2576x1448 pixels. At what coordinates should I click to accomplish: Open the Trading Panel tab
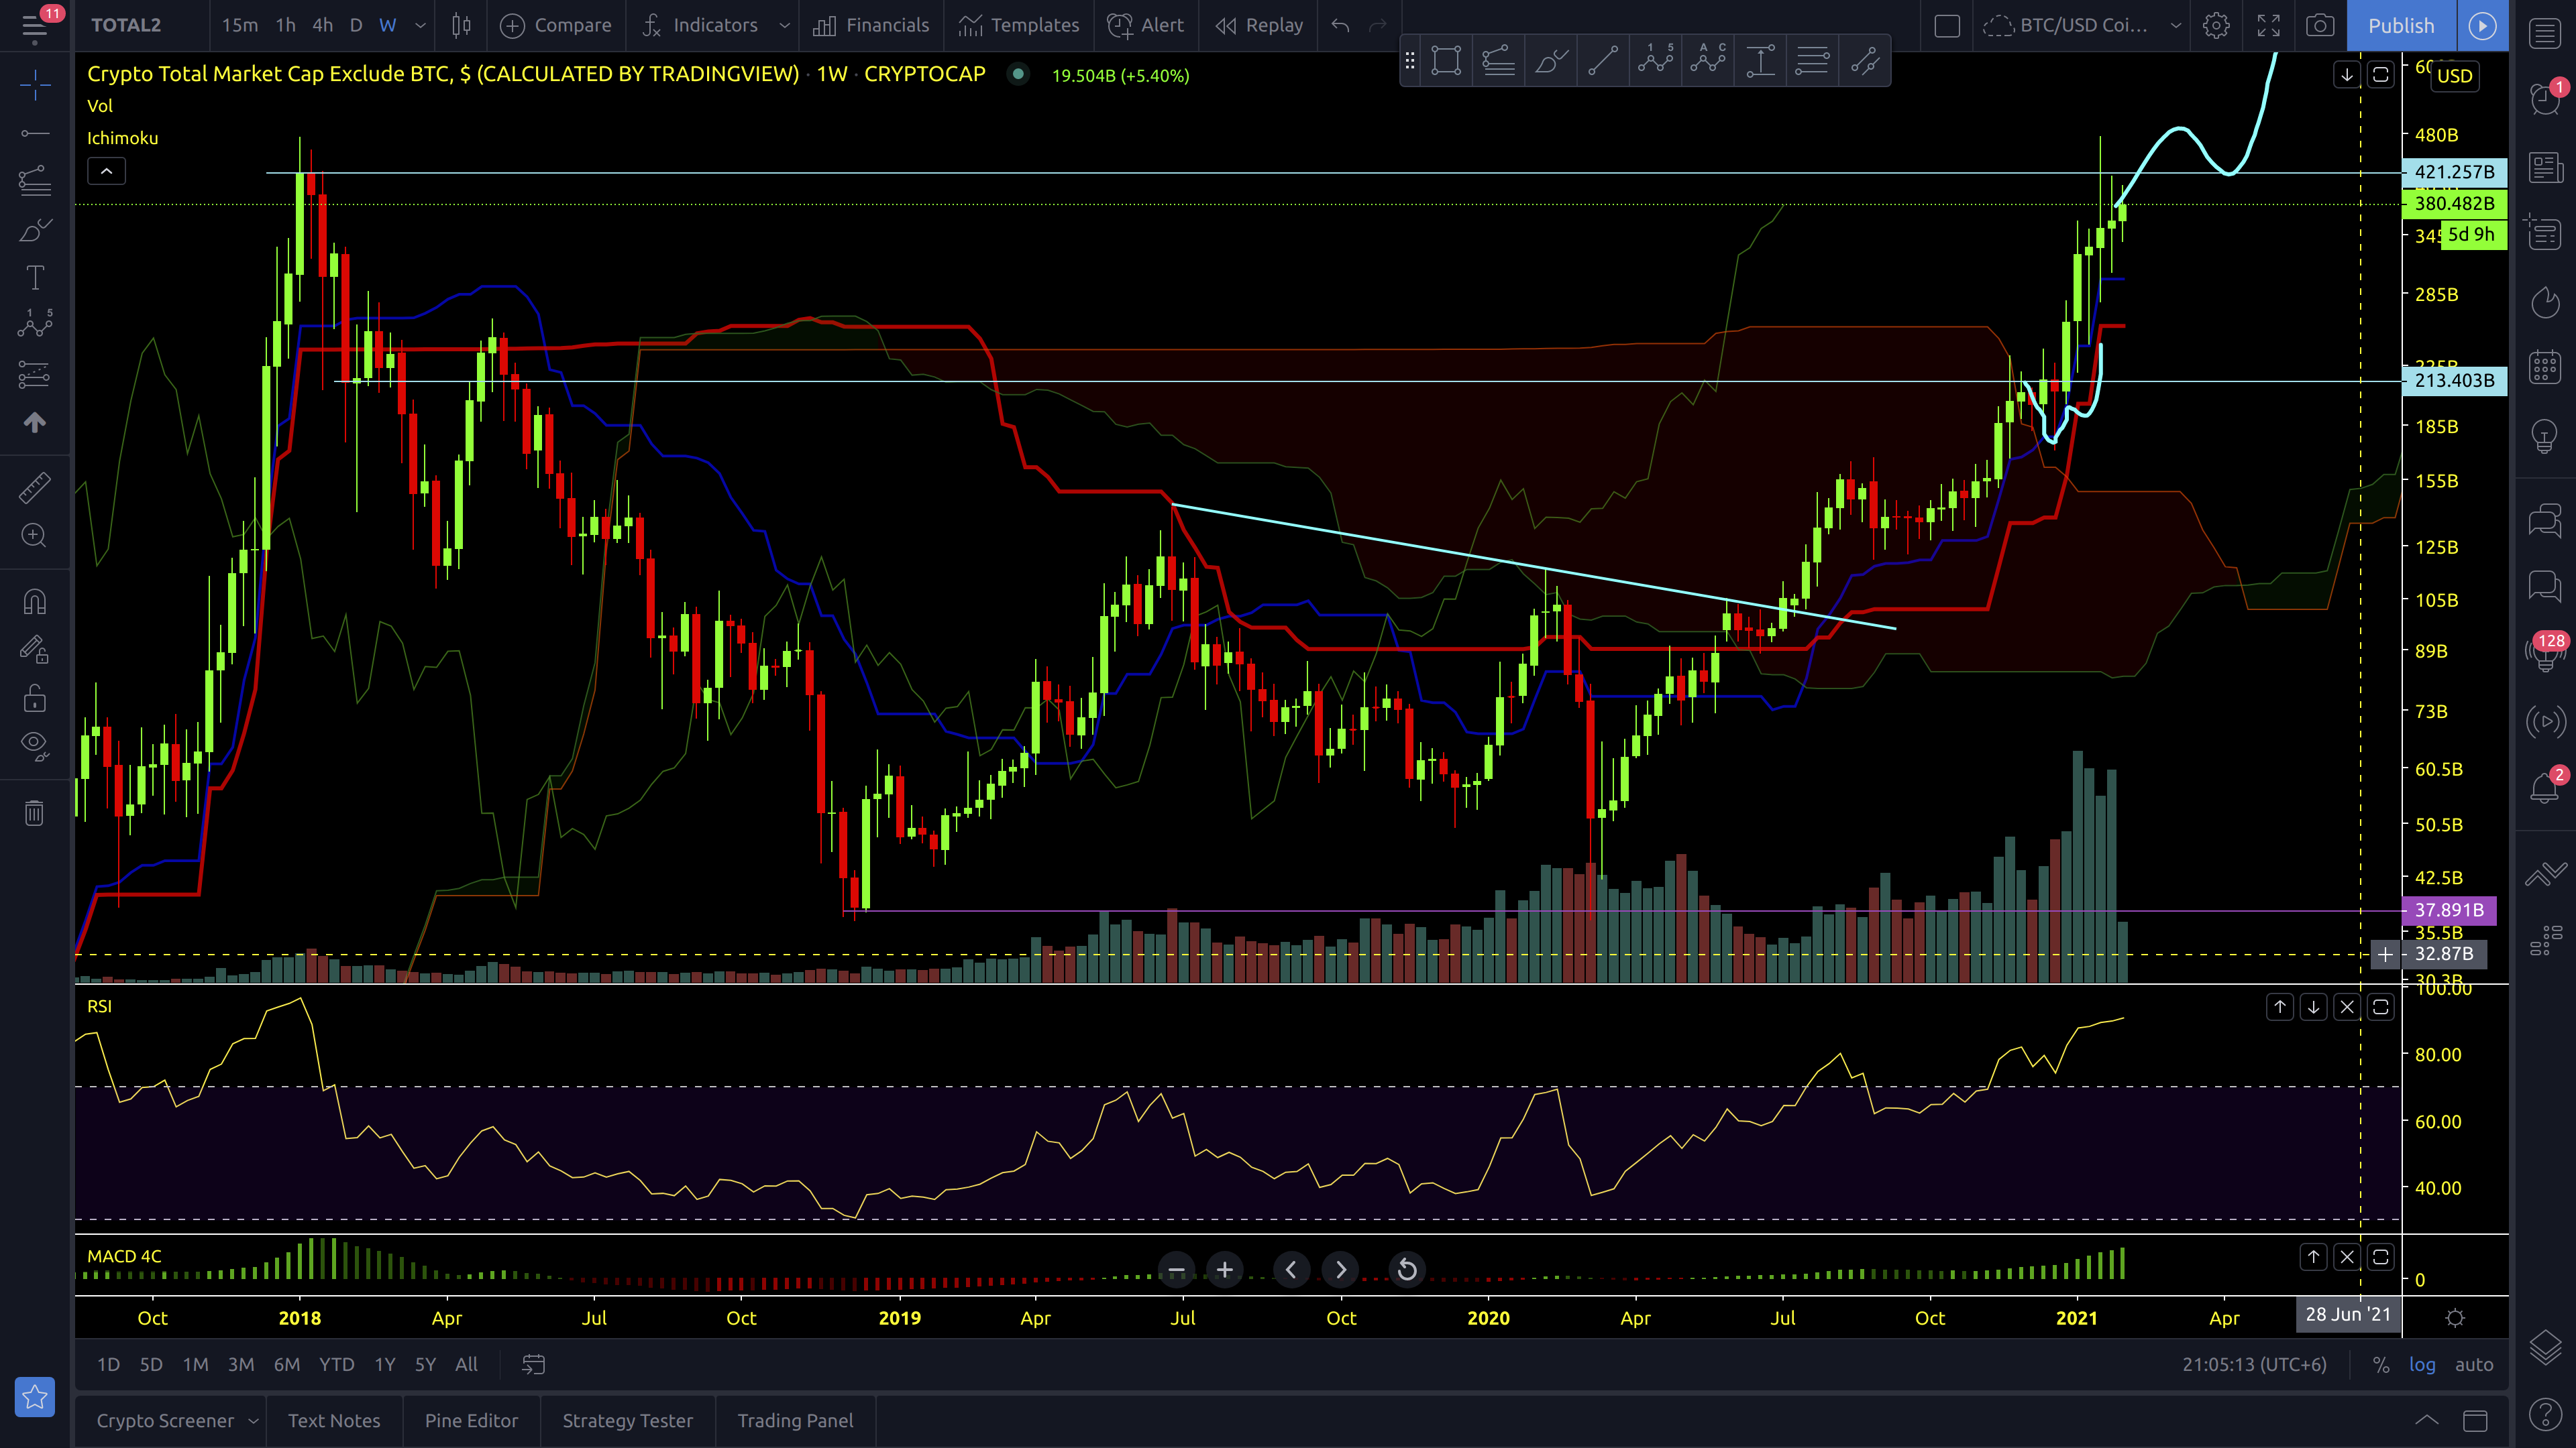pos(795,1420)
